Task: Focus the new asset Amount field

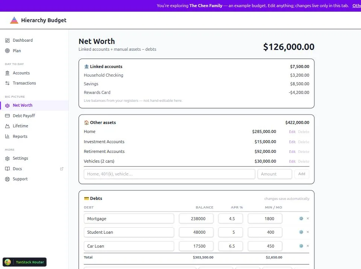Action: (x=275, y=174)
